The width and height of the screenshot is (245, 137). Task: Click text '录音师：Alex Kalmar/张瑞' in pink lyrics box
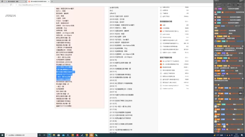(65, 26)
